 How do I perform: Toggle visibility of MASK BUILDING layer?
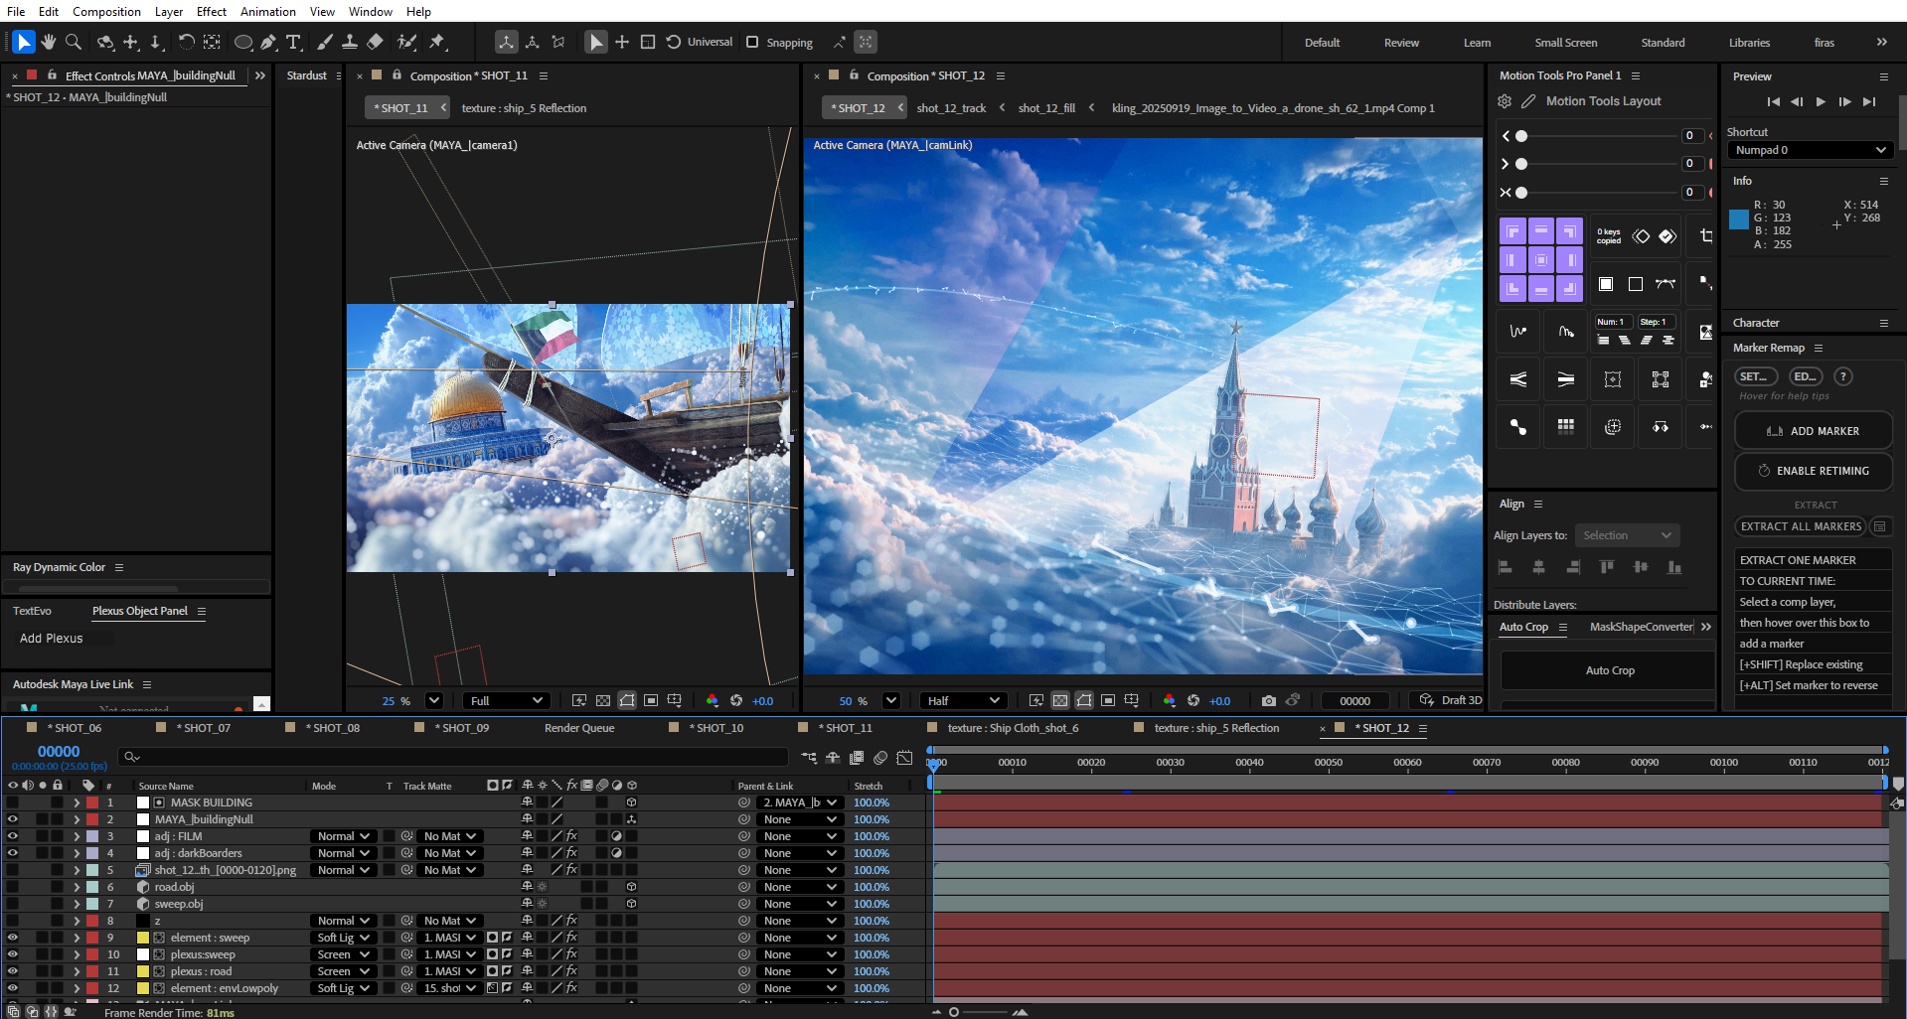(12, 802)
